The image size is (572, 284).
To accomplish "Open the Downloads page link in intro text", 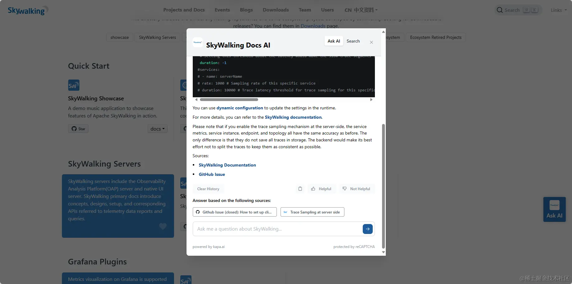I will (313, 26).
